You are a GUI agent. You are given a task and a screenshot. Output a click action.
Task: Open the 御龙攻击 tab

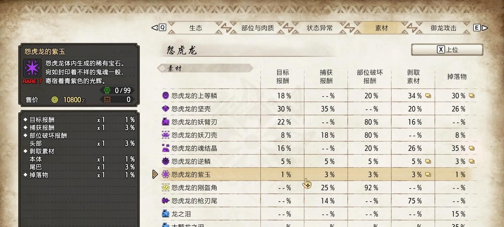(443, 28)
